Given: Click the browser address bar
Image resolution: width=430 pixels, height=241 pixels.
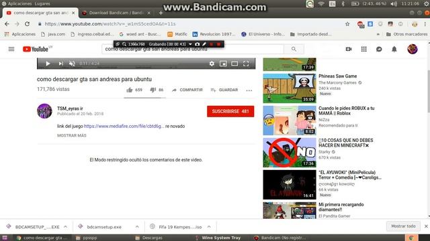Looking at the screenshot, I should tap(192, 24).
